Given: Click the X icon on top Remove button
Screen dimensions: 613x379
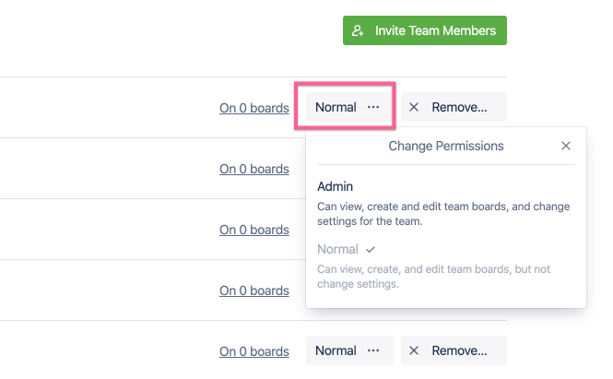Looking at the screenshot, I should pos(414,107).
